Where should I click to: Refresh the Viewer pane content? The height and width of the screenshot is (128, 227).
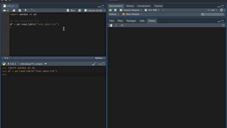coord(223,25)
